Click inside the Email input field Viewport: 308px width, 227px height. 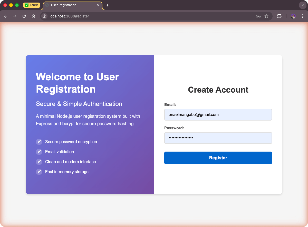coord(218,114)
